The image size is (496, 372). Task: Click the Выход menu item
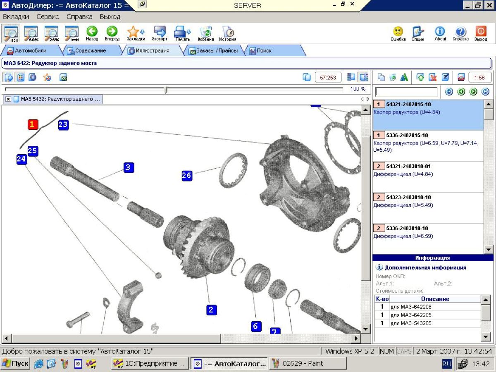click(110, 17)
